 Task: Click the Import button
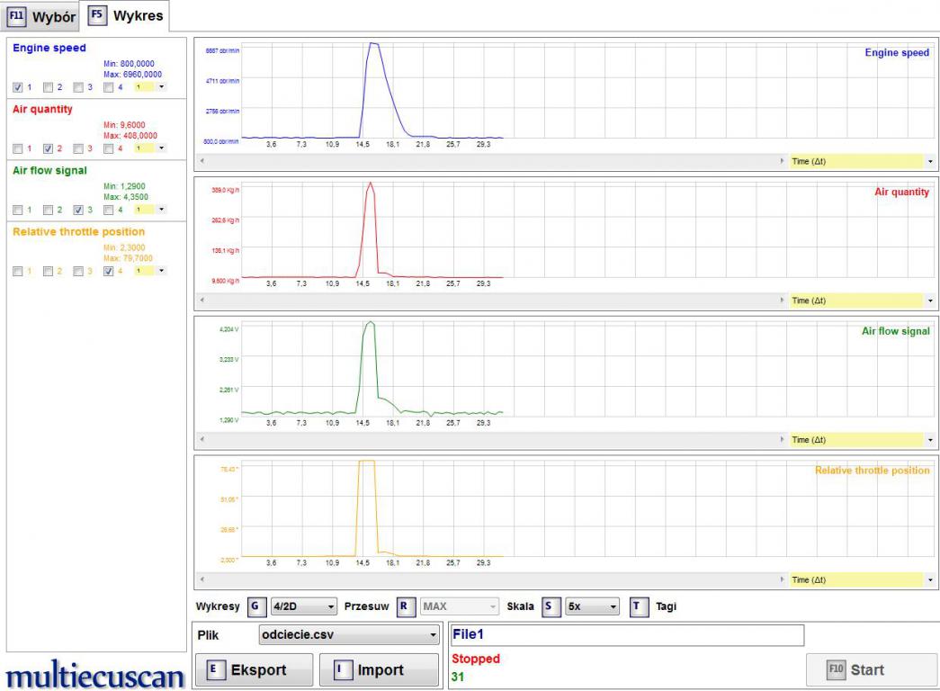(379, 670)
